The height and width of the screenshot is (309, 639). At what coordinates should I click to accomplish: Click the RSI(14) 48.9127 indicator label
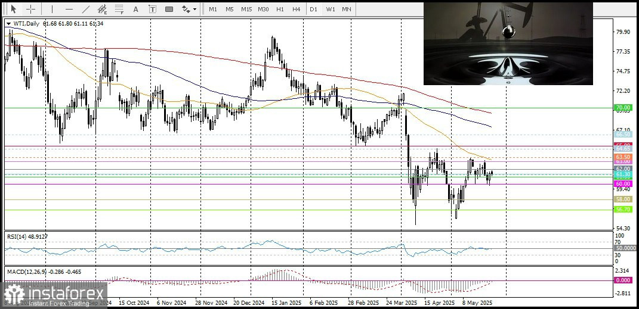pos(27,235)
